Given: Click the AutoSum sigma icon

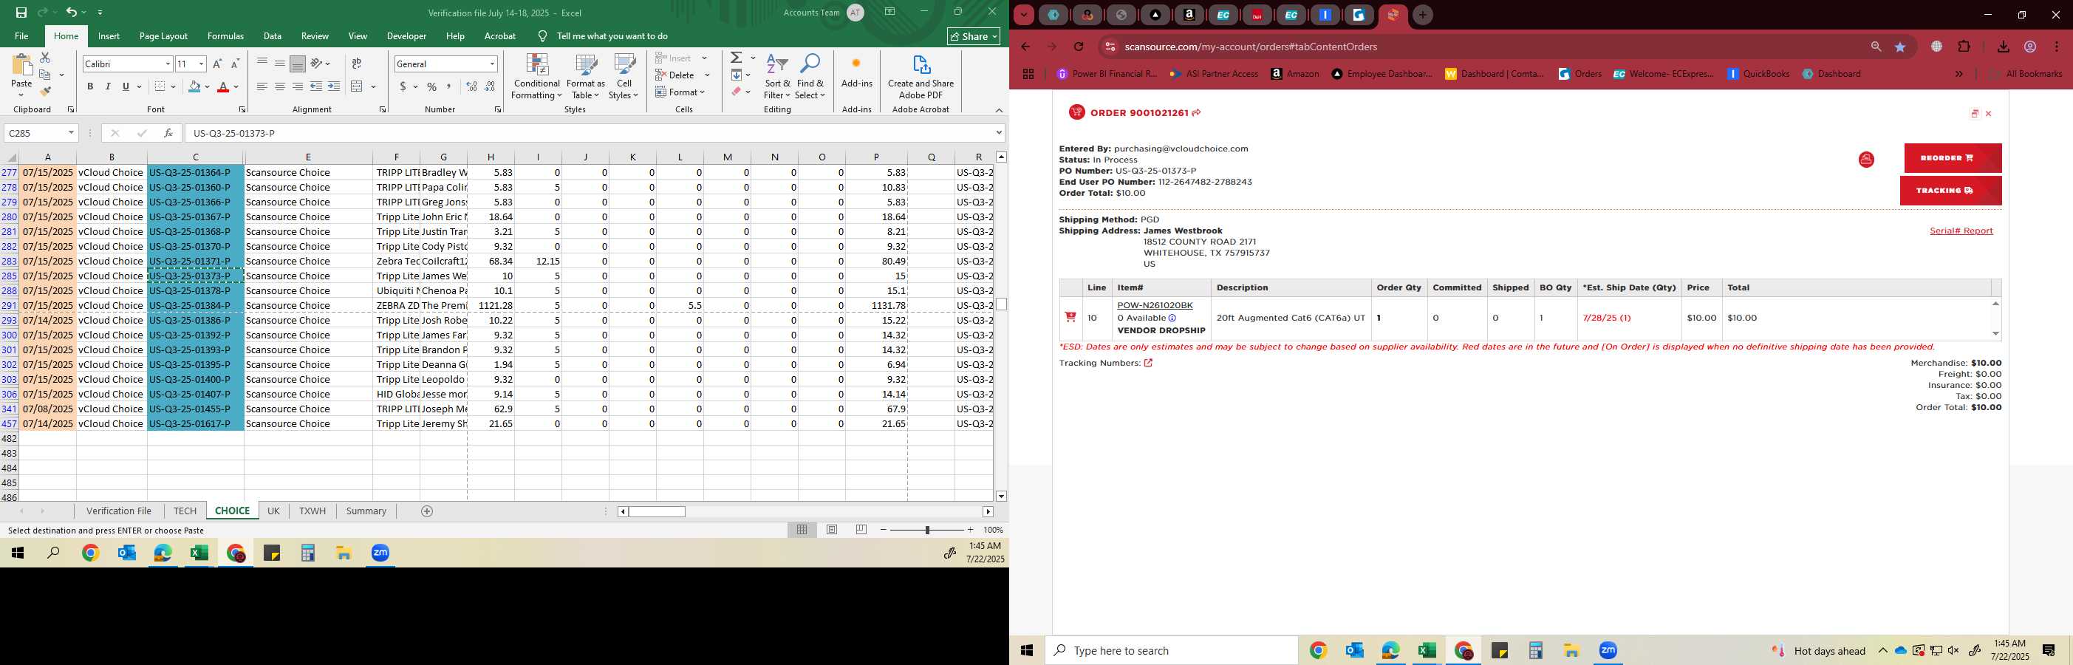Looking at the screenshot, I should (x=737, y=58).
